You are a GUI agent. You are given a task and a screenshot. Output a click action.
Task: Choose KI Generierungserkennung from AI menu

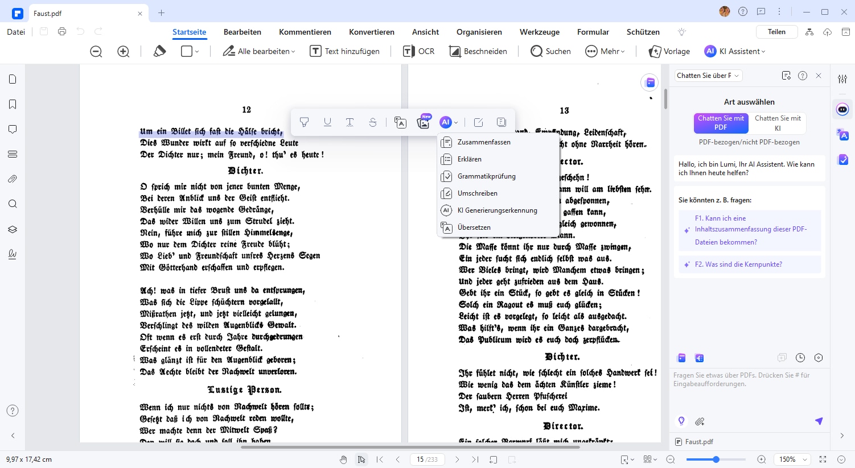[x=498, y=210]
